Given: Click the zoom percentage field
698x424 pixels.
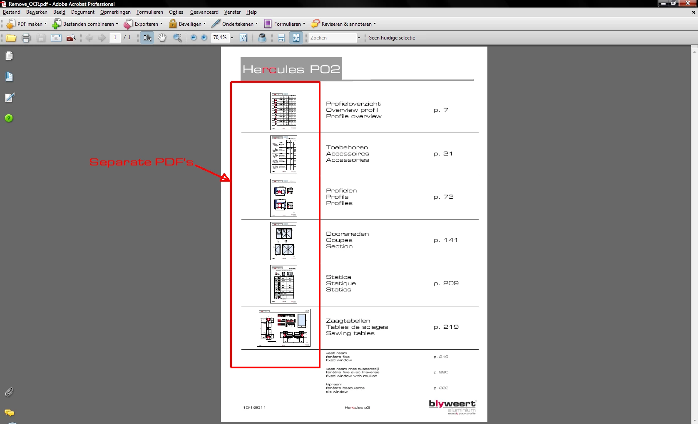Looking at the screenshot, I should coord(220,38).
